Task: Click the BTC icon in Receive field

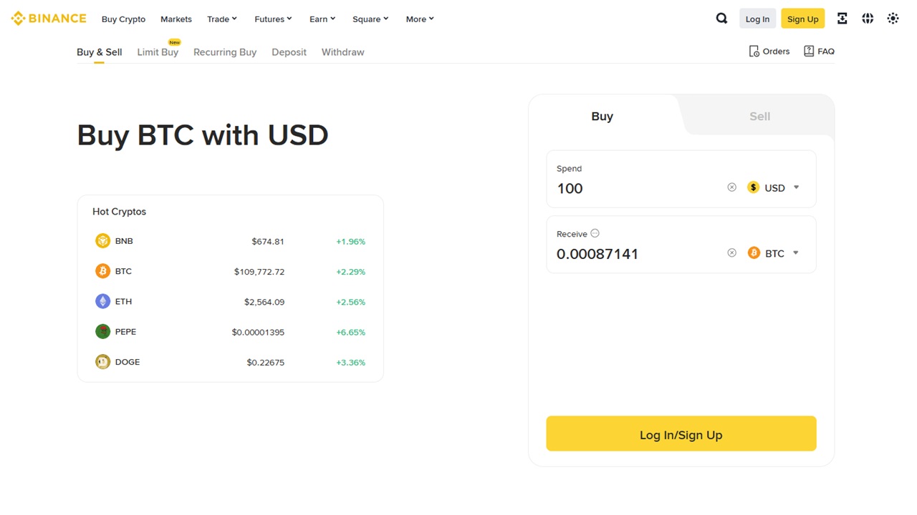Action: [754, 252]
